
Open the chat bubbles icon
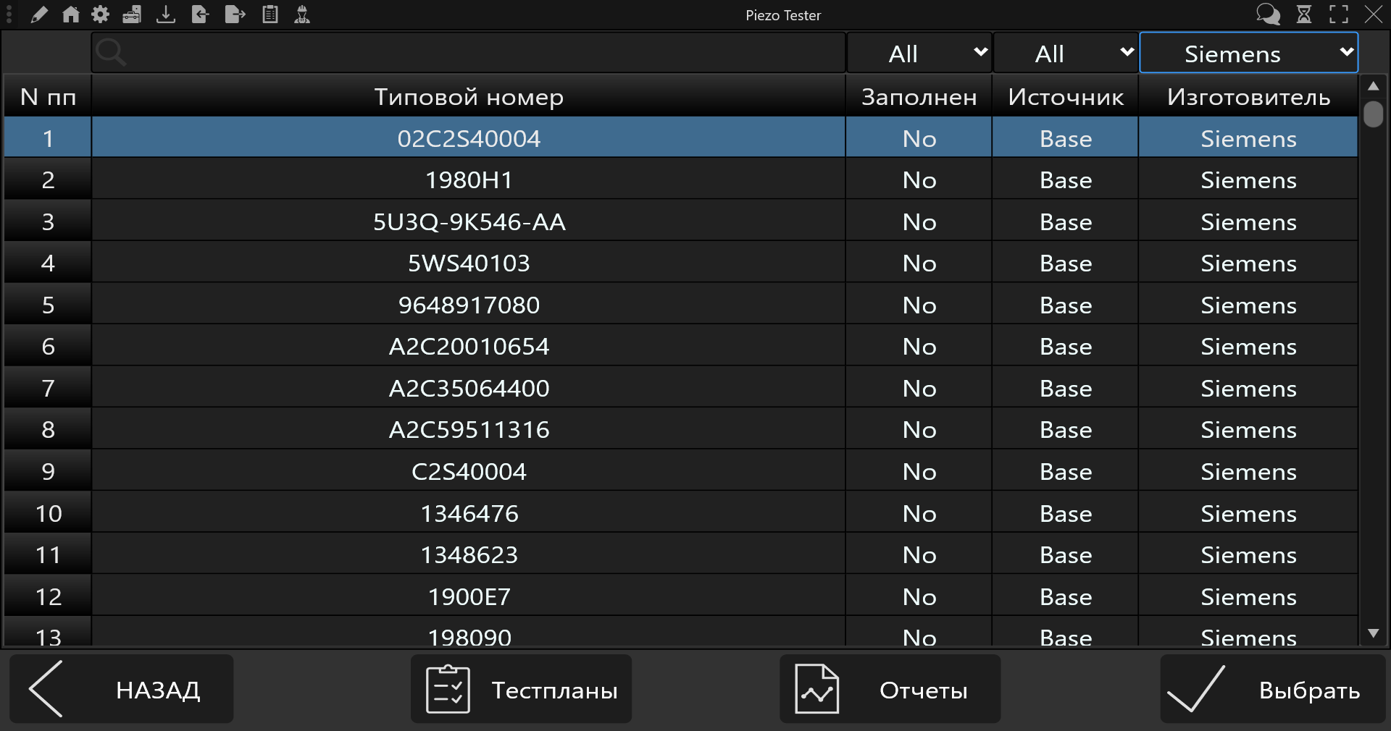[1268, 14]
